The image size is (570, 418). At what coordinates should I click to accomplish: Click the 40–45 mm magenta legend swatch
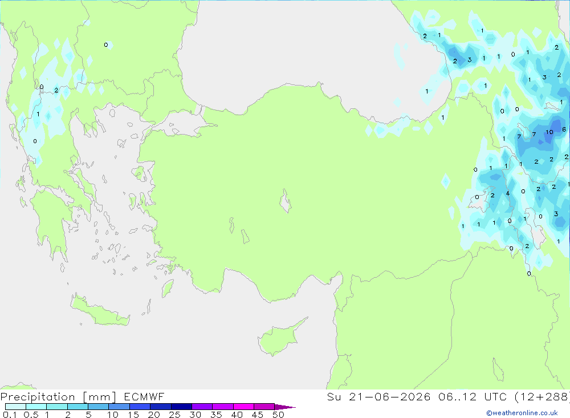pos(243,407)
